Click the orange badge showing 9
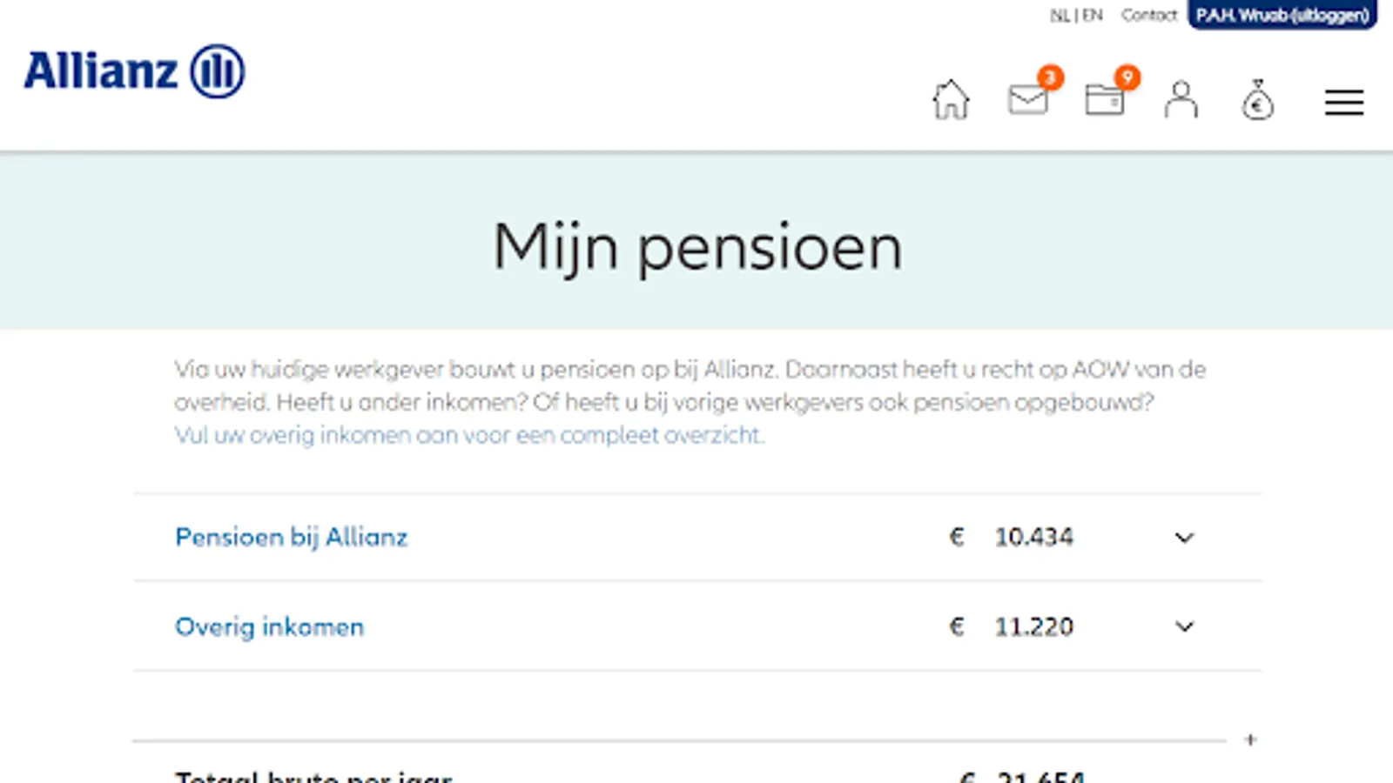The width and height of the screenshot is (1393, 783). 1127,77
